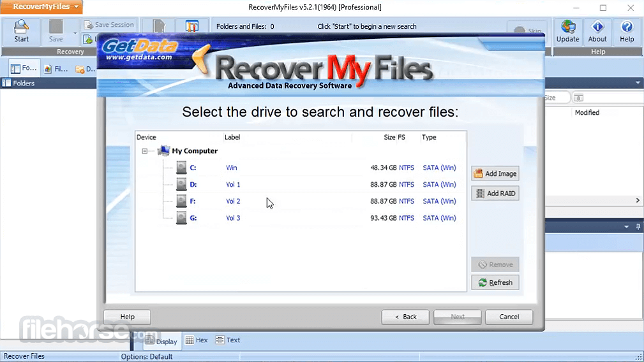This screenshot has width=644, height=362.
Task: Switch to the Folders view tab
Action: (24, 68)
